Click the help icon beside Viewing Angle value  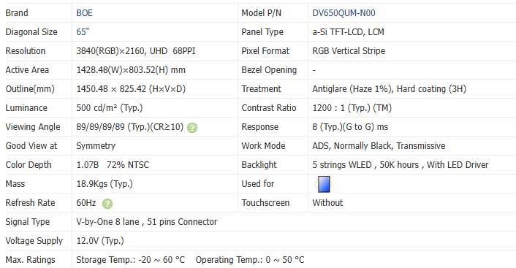pyautogui.click(x=192, y=128)
